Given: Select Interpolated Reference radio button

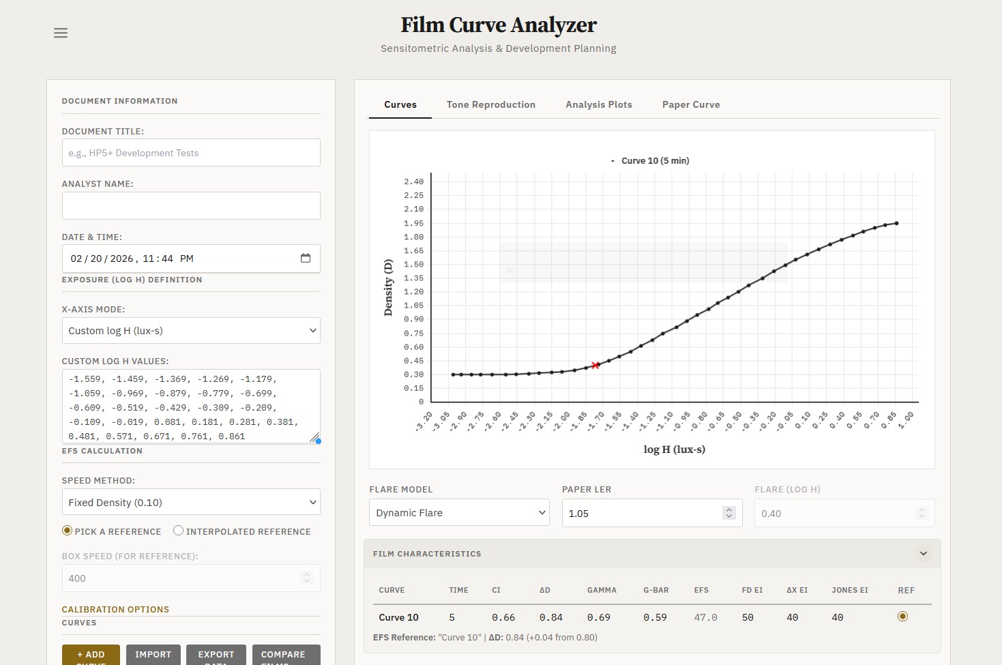Looking at the screenshot, I should coord(178,531).
